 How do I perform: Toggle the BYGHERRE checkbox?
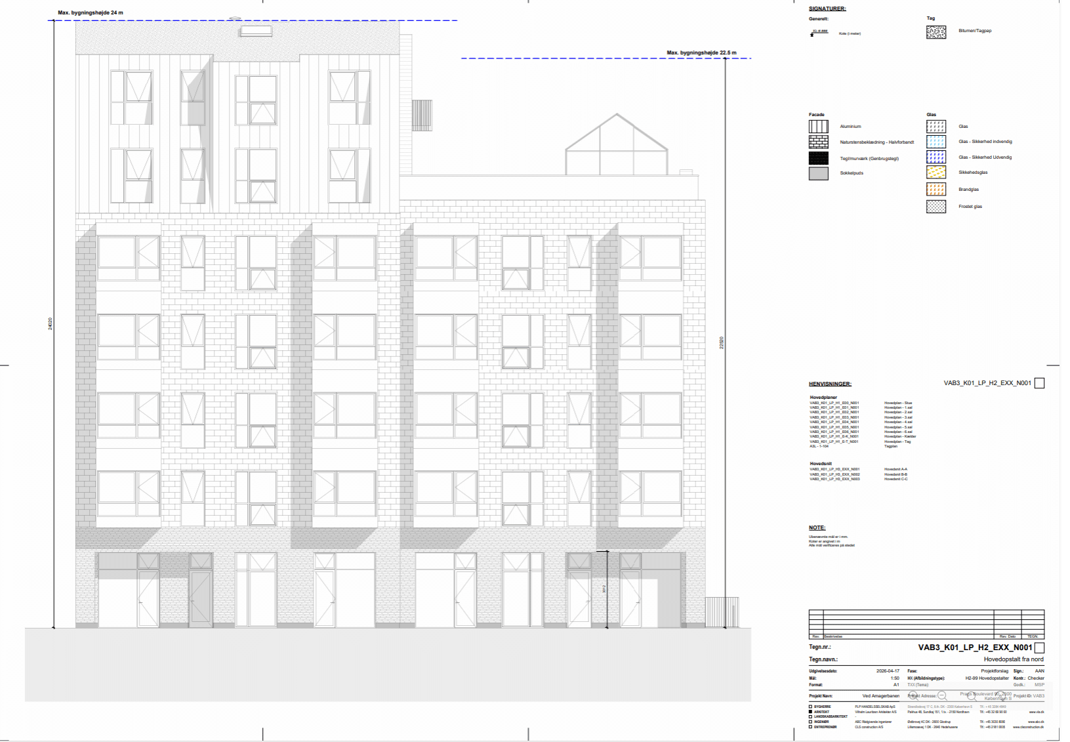coord(811,707)
